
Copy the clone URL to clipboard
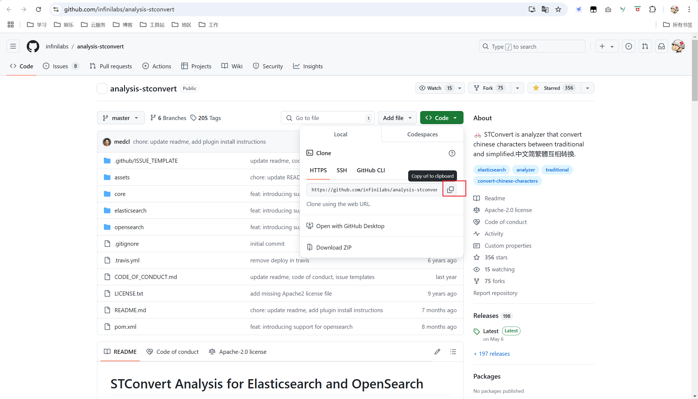click(450, 189)
